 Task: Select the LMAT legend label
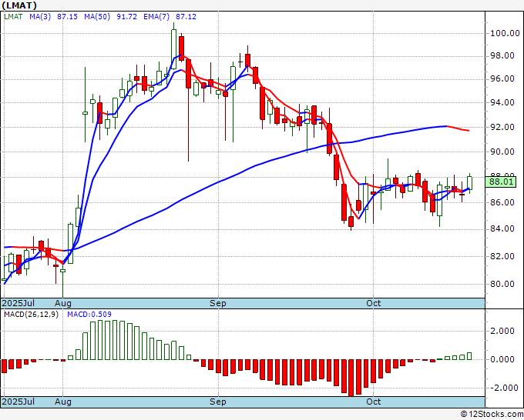[x=13, y=17]
